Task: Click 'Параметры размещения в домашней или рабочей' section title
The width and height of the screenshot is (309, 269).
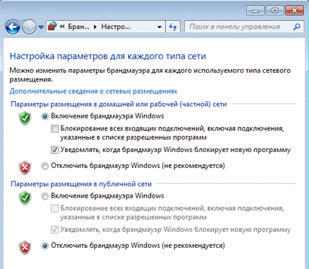Action: [x=118, y=104]
